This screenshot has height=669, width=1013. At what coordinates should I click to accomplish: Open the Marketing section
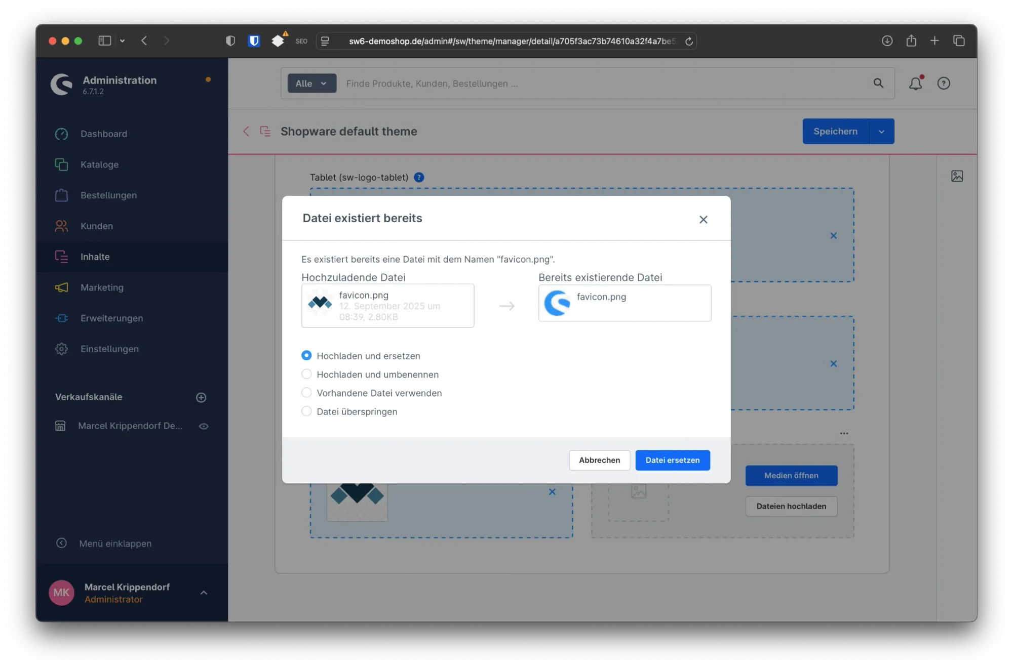pyautogui.click(x=102, y=287)
